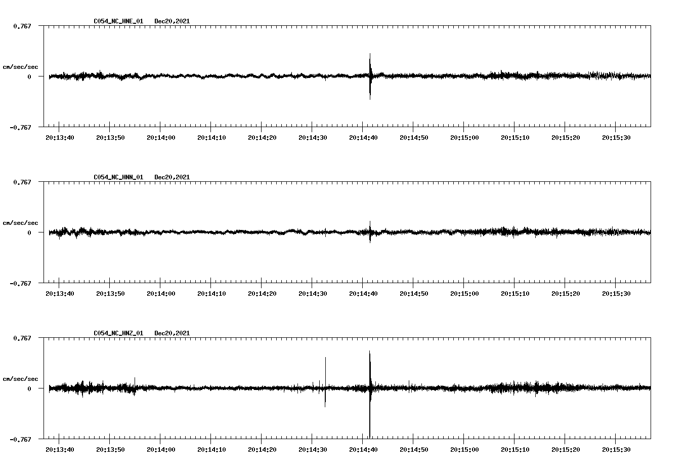This screenshot has height=468, width=687.
Task: Click 20:14:00 time label under HNZ plot
Action: pyautogui.click(x=161, y=449)
